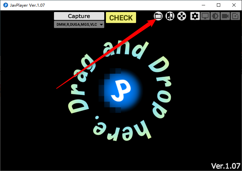Click the Capture button
Image resolution: width=242 pixels, height=171 pixels.
[x=79, y=16]
